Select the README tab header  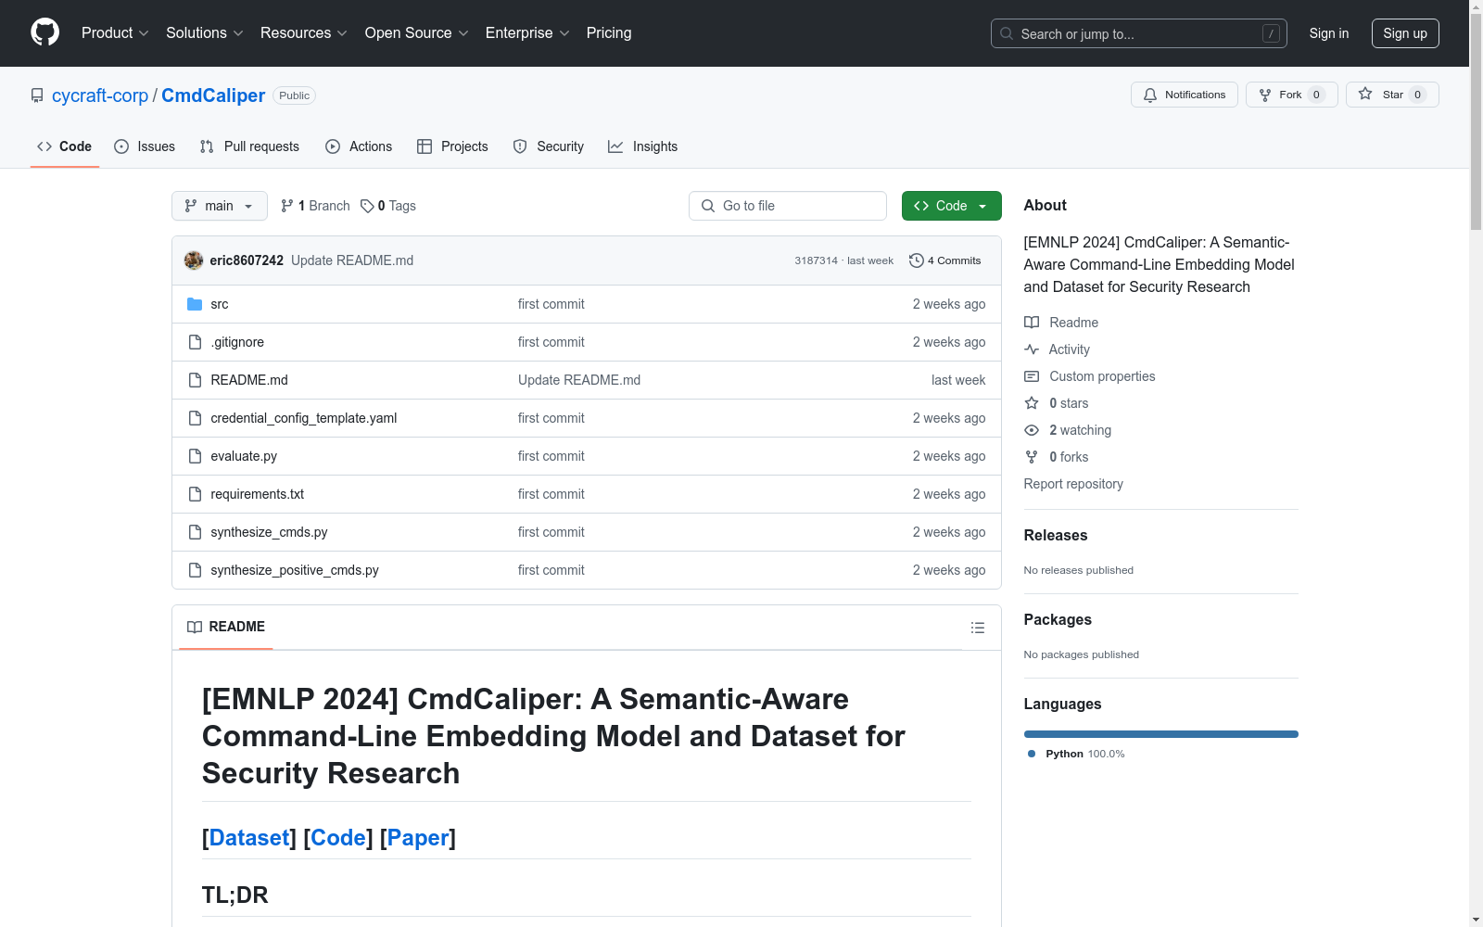tap(226, 627)
